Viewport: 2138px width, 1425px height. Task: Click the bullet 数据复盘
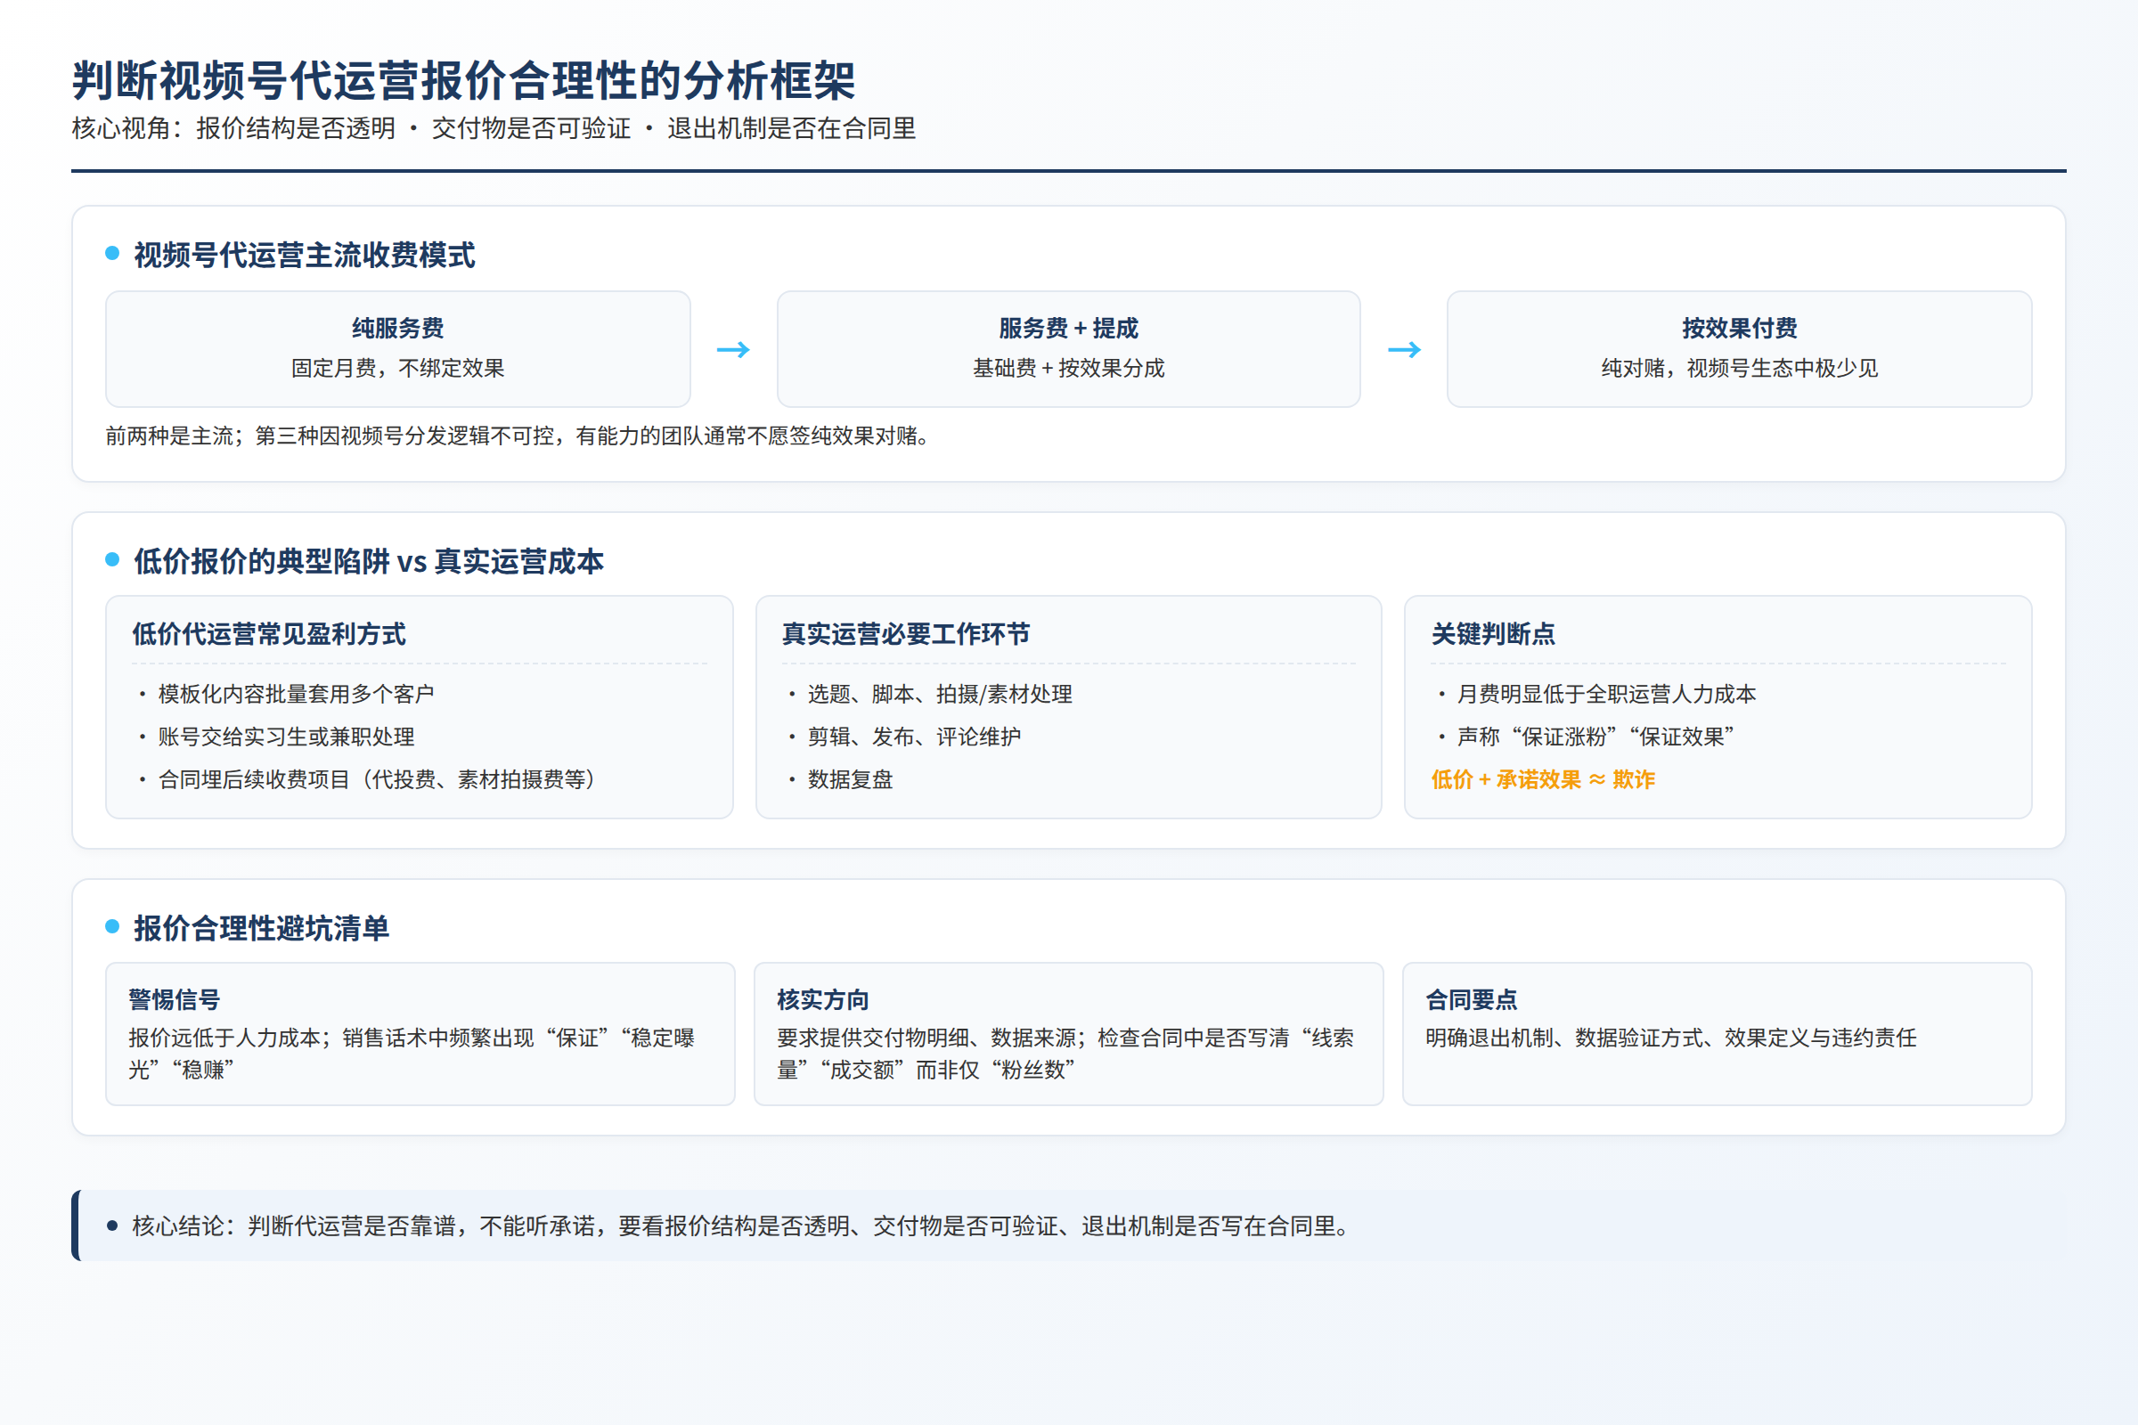pyautogui.click(x=851, y=780)
